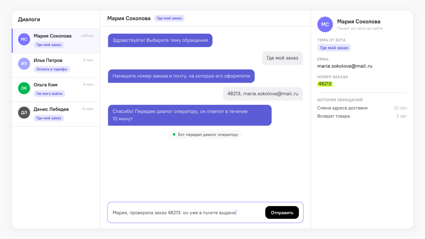The height and width of the screenshot is (239, 425).
Task: Click the '8 мин' timestamp
Action: point(88,85)
